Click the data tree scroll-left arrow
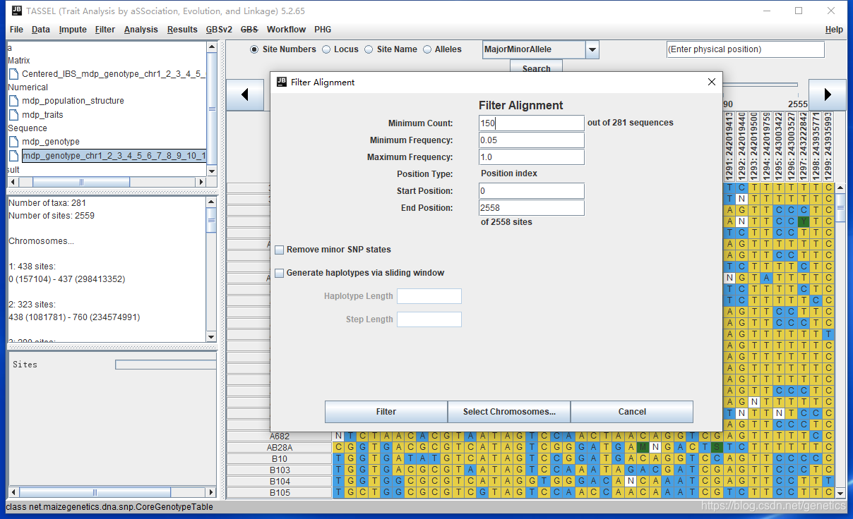The image size is (853, 519). click(x=12, y=182)
